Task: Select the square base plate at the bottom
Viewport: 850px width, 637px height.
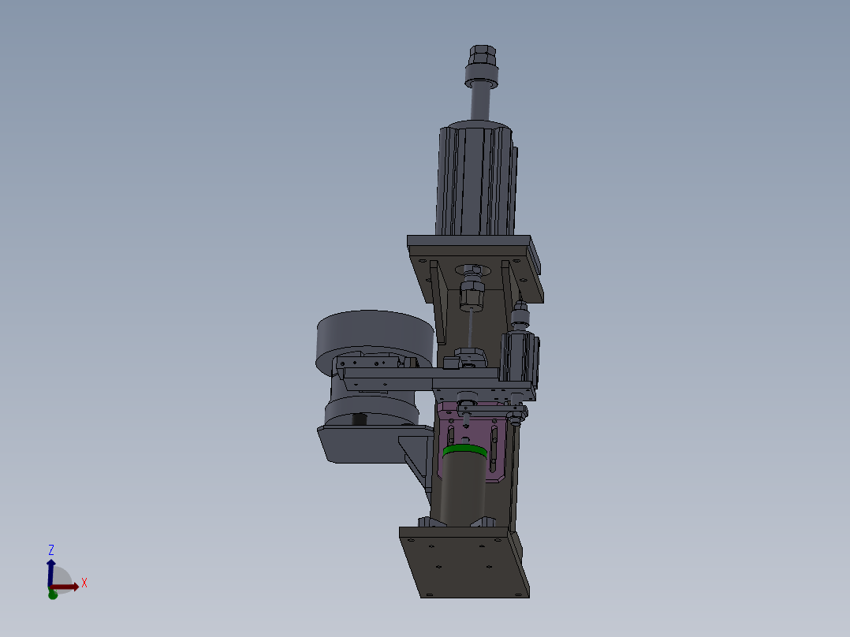Action: tap(464, 562)
